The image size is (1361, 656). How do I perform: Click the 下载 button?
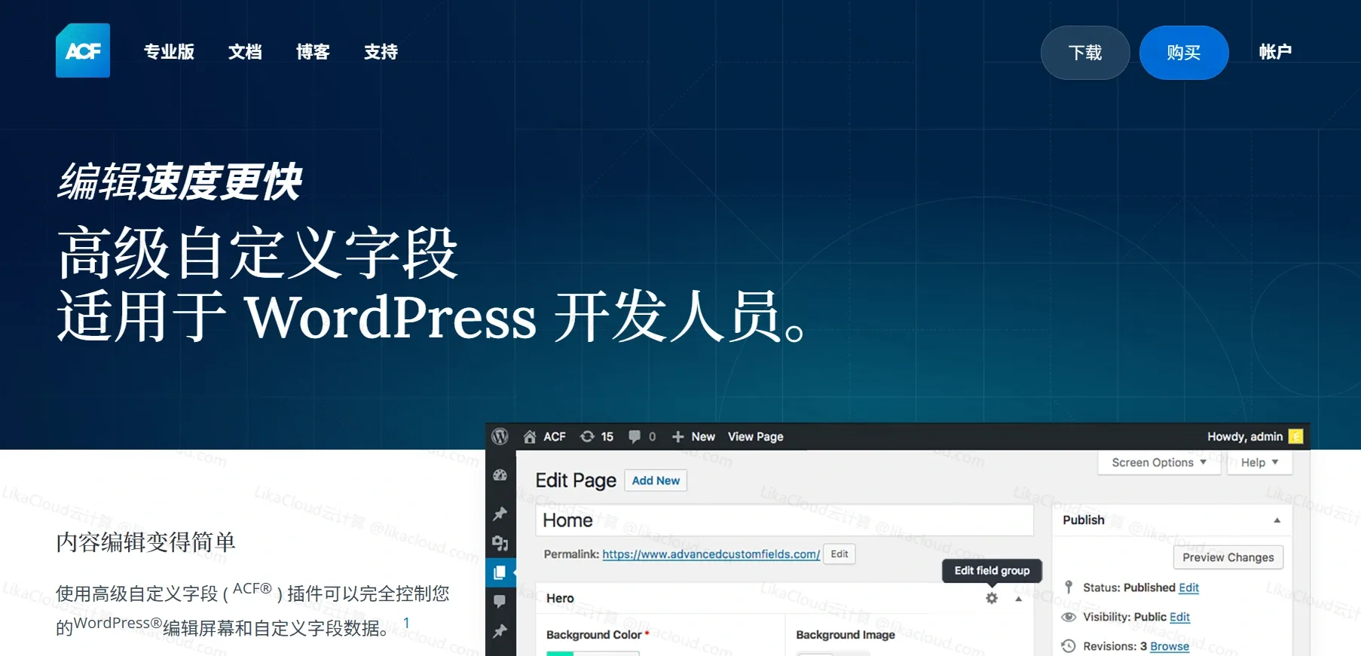coord(1085,53)
